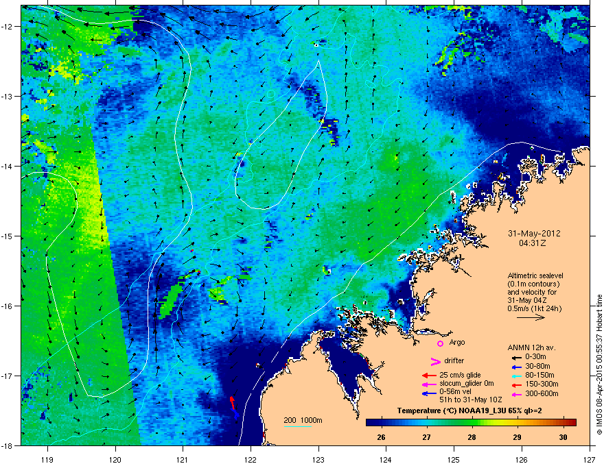The height and width of the screenshot is (466, 604).
Task: Click the 'Temperature (°C) NOAA19_L3U 65% ql>=2' title
Action: (470, 410)
